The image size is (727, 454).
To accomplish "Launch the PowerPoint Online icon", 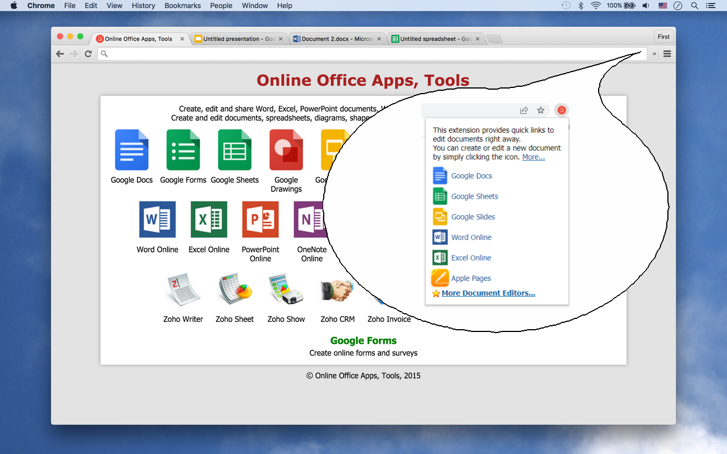I will pyautogui.click(x=261, y=219).
